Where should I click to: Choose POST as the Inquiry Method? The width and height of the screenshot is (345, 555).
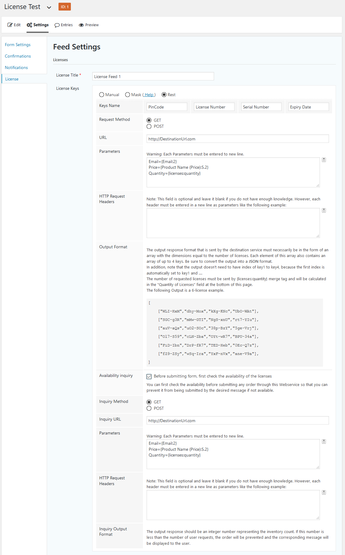149,408
